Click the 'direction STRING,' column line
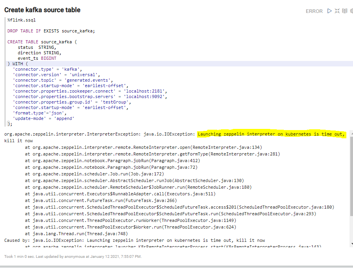The height and width of the screenshot is (268, 353). [x=39, y=53]
